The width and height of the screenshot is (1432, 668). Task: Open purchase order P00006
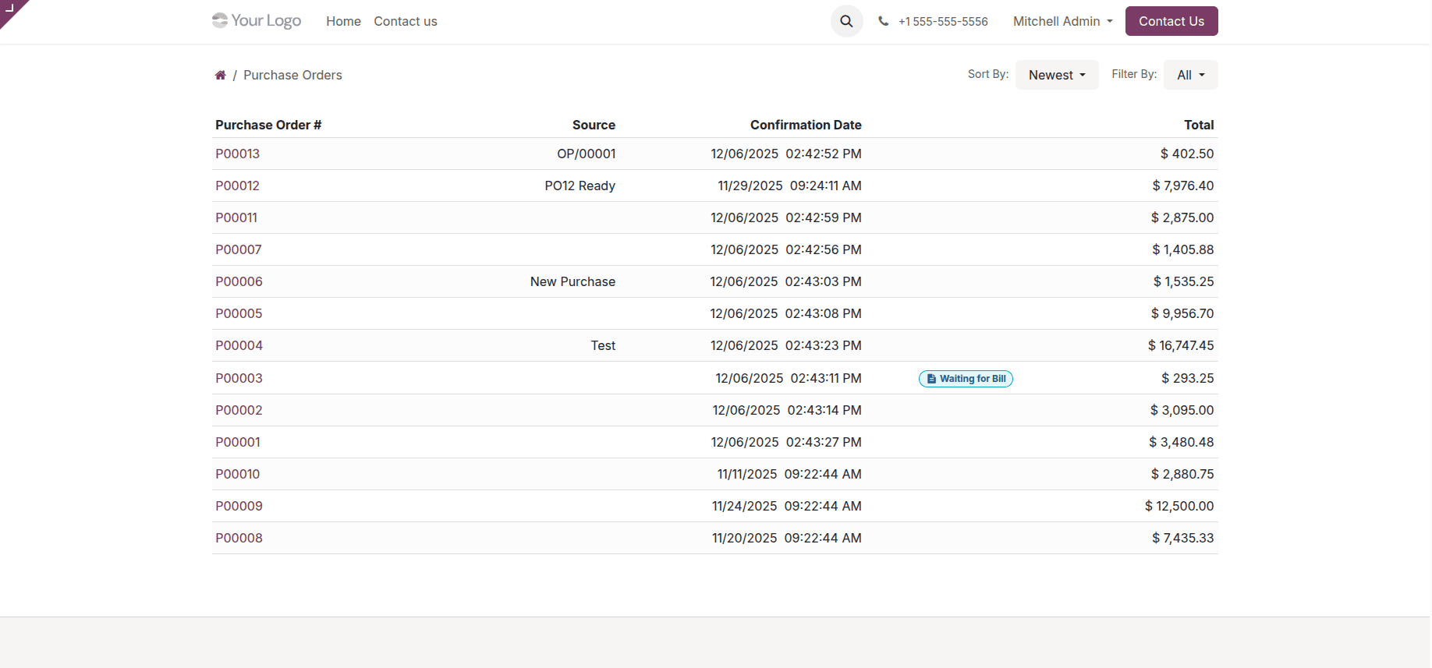click(239, 281)
